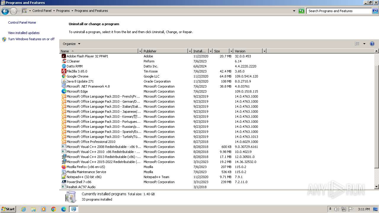The height and width of the screenshot is (213, 379).
Task: Sort by the Publisher column header
Action: [165, 51]
